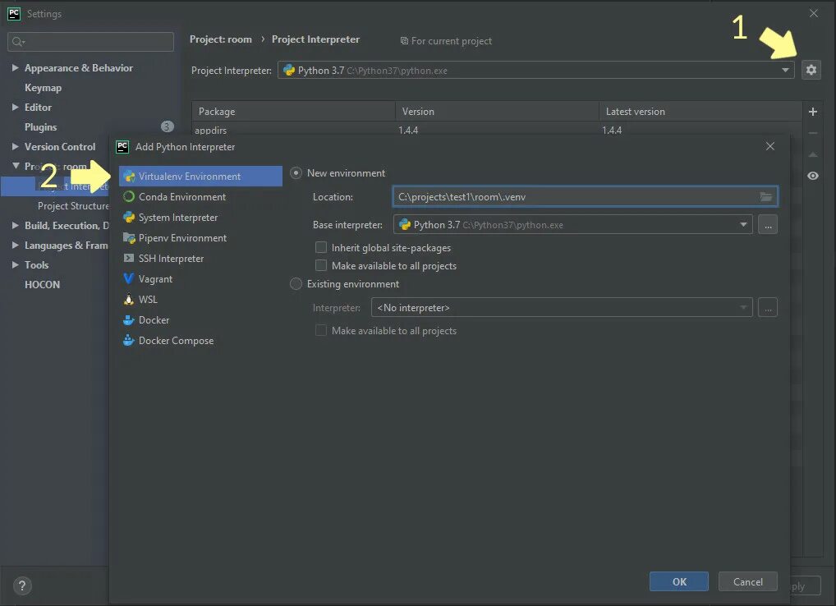The width and height of the screenshot is (836, 606).
Task: Expand Languages & Frameworks section arrow
Action: coord(16,246)
